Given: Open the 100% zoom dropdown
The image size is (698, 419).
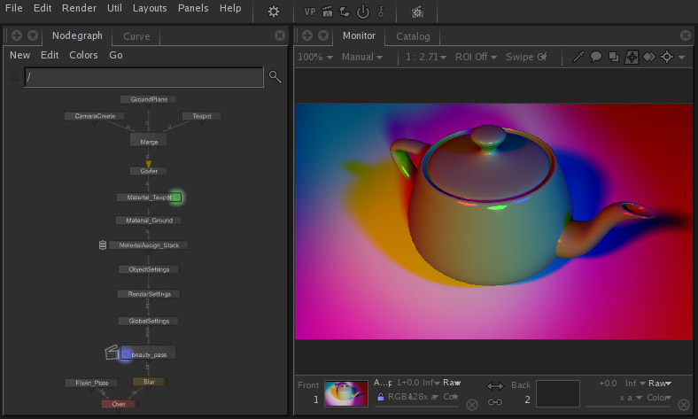Looking at the screenshot, I should coord(315,57).
